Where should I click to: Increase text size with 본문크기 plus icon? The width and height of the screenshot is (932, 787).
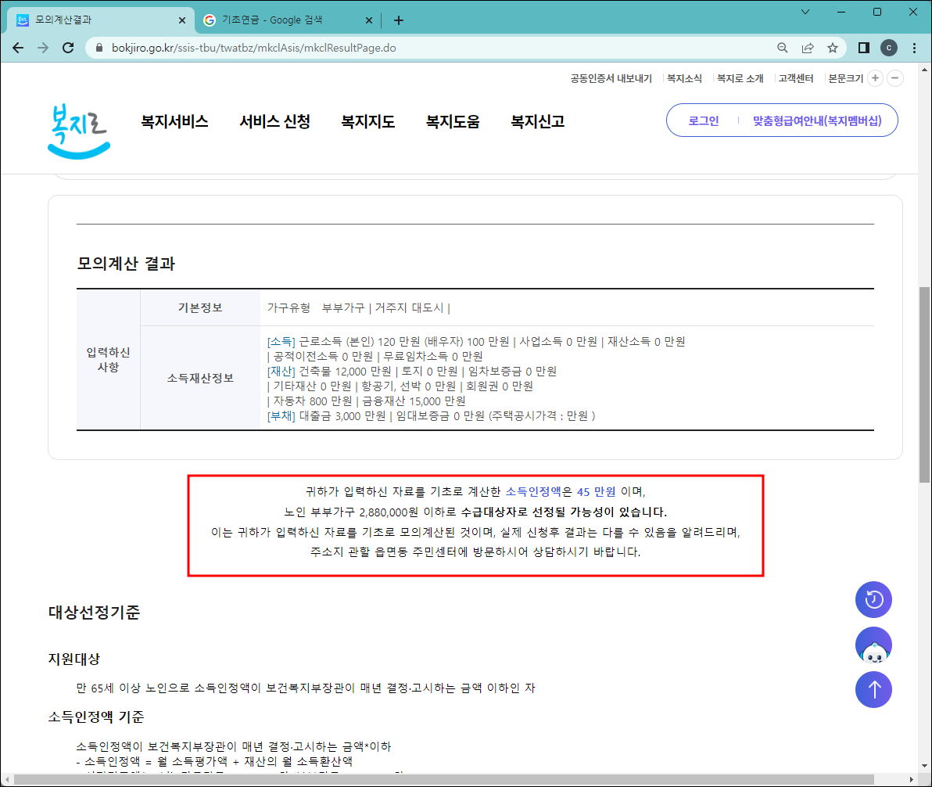point(875,78)
